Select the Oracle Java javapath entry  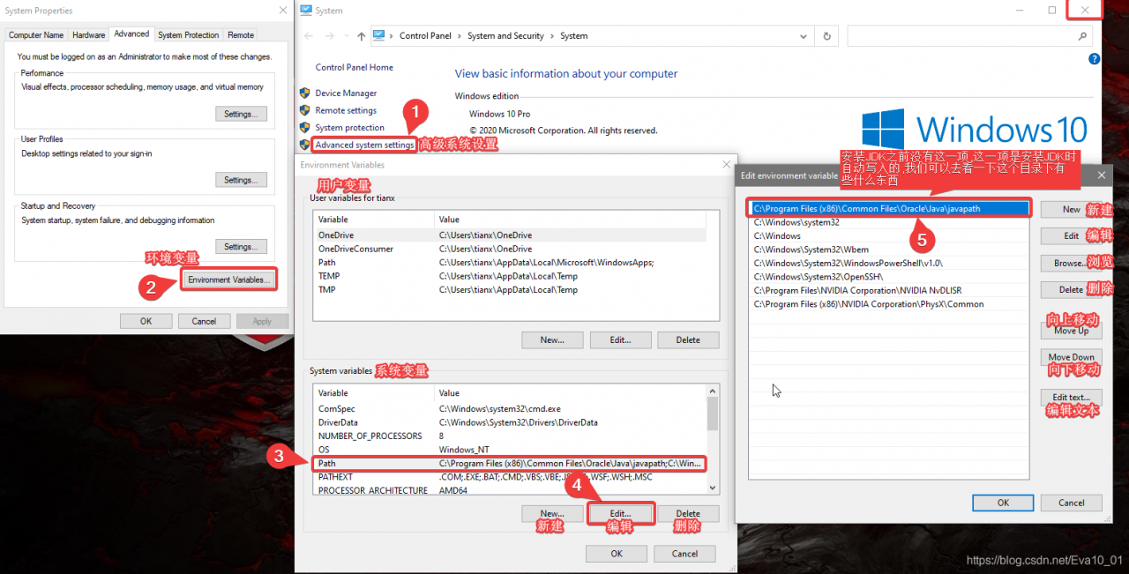click(889, 209)
